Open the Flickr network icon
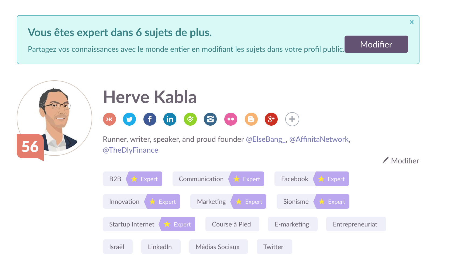Viewport: 454px width, 268px height. coord(231,119)
